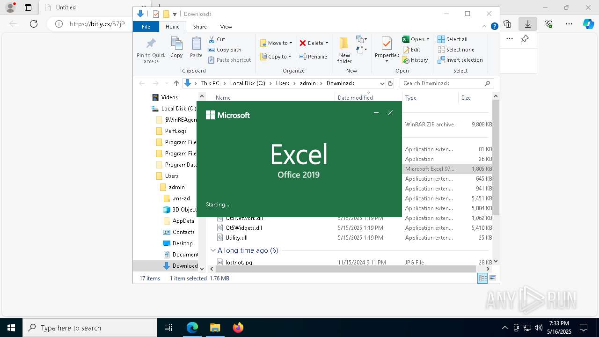This screenshot has height=337, width=599.
Task: Select 3D Objects in navigation tree
Action: (180, 210)
